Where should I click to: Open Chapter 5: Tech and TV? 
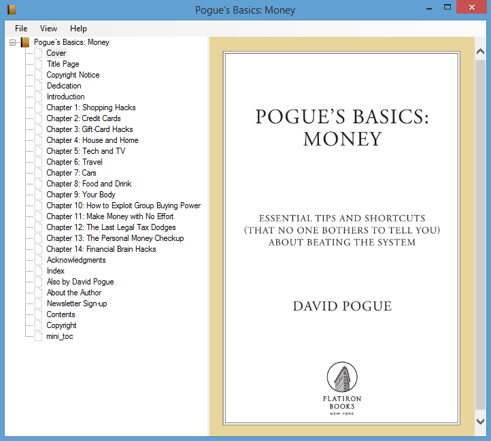coord(86,151)
